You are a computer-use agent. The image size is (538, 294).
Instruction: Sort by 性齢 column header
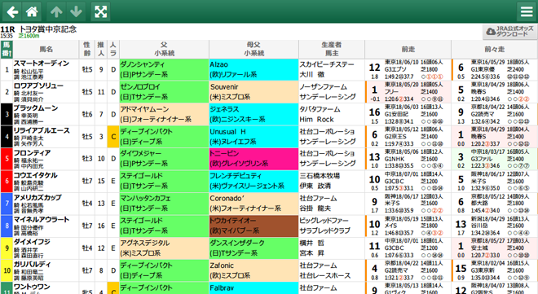tap(87, 50)
